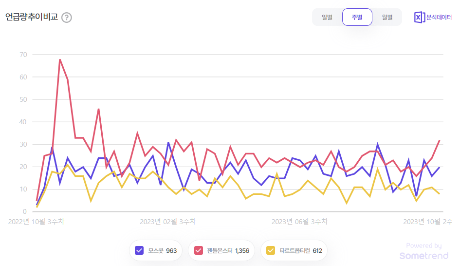Click the Sometrend logo link
This screenshot has width=460, height=266.
pyautogui.click(x=421, y=255)
